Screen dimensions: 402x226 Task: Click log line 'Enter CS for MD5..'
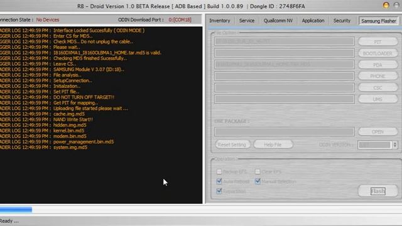point(73,36)
